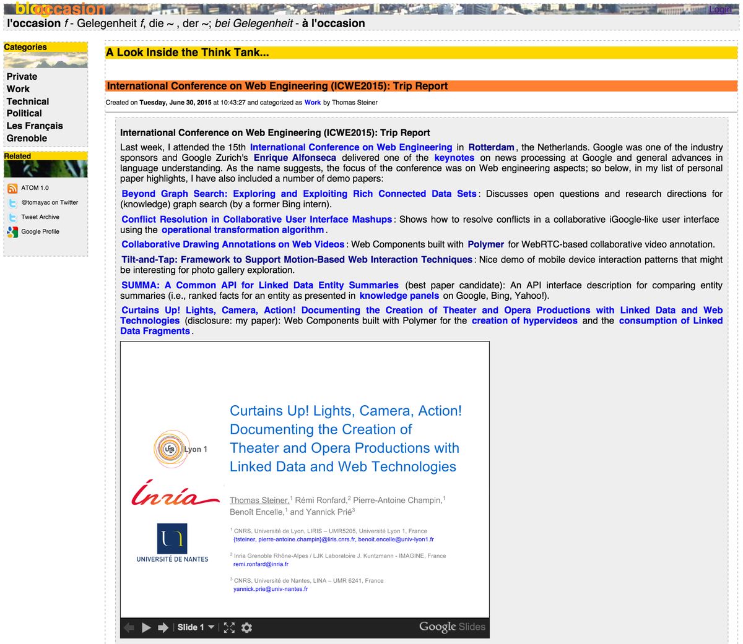The width and height of the screenshot is (743, 644).
Task: Click the Lyon 1 university logo
Action: 180,448
